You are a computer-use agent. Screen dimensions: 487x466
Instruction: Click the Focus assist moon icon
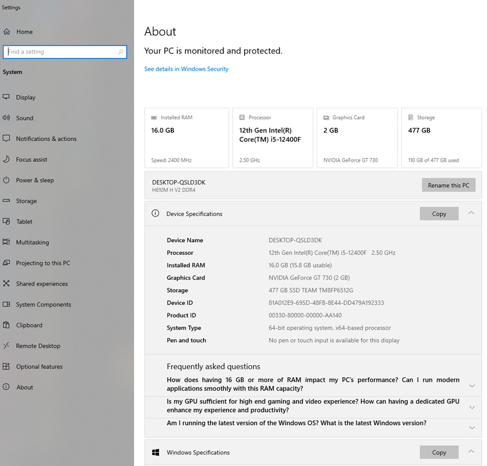point(6,159)
